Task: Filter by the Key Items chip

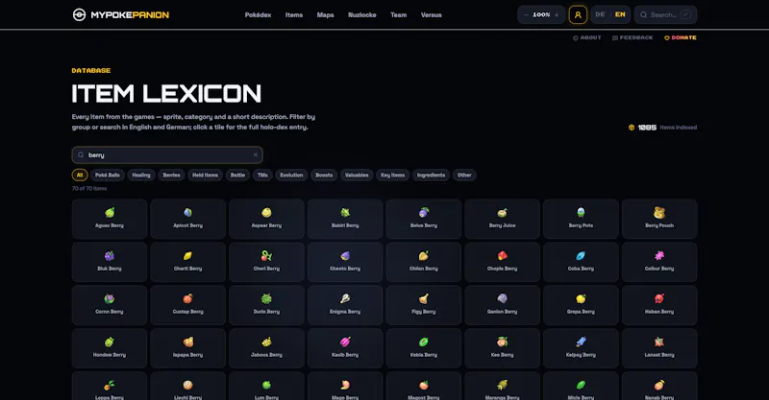Action: [x=393, y=175]
